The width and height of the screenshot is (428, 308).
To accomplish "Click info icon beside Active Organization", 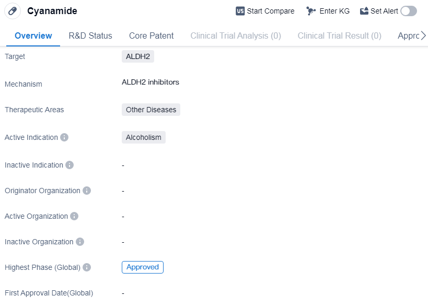I will 74,216.
